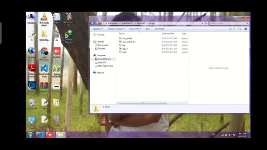
Task: Click the Visual Studio Code desktop icon
Action: 44,71
